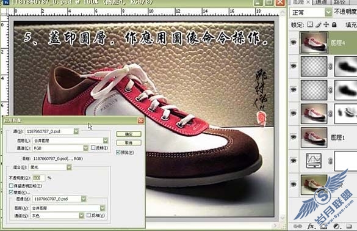Click the 确定 OK button
This screenshot has height=231, width=357.
(129, 134)
